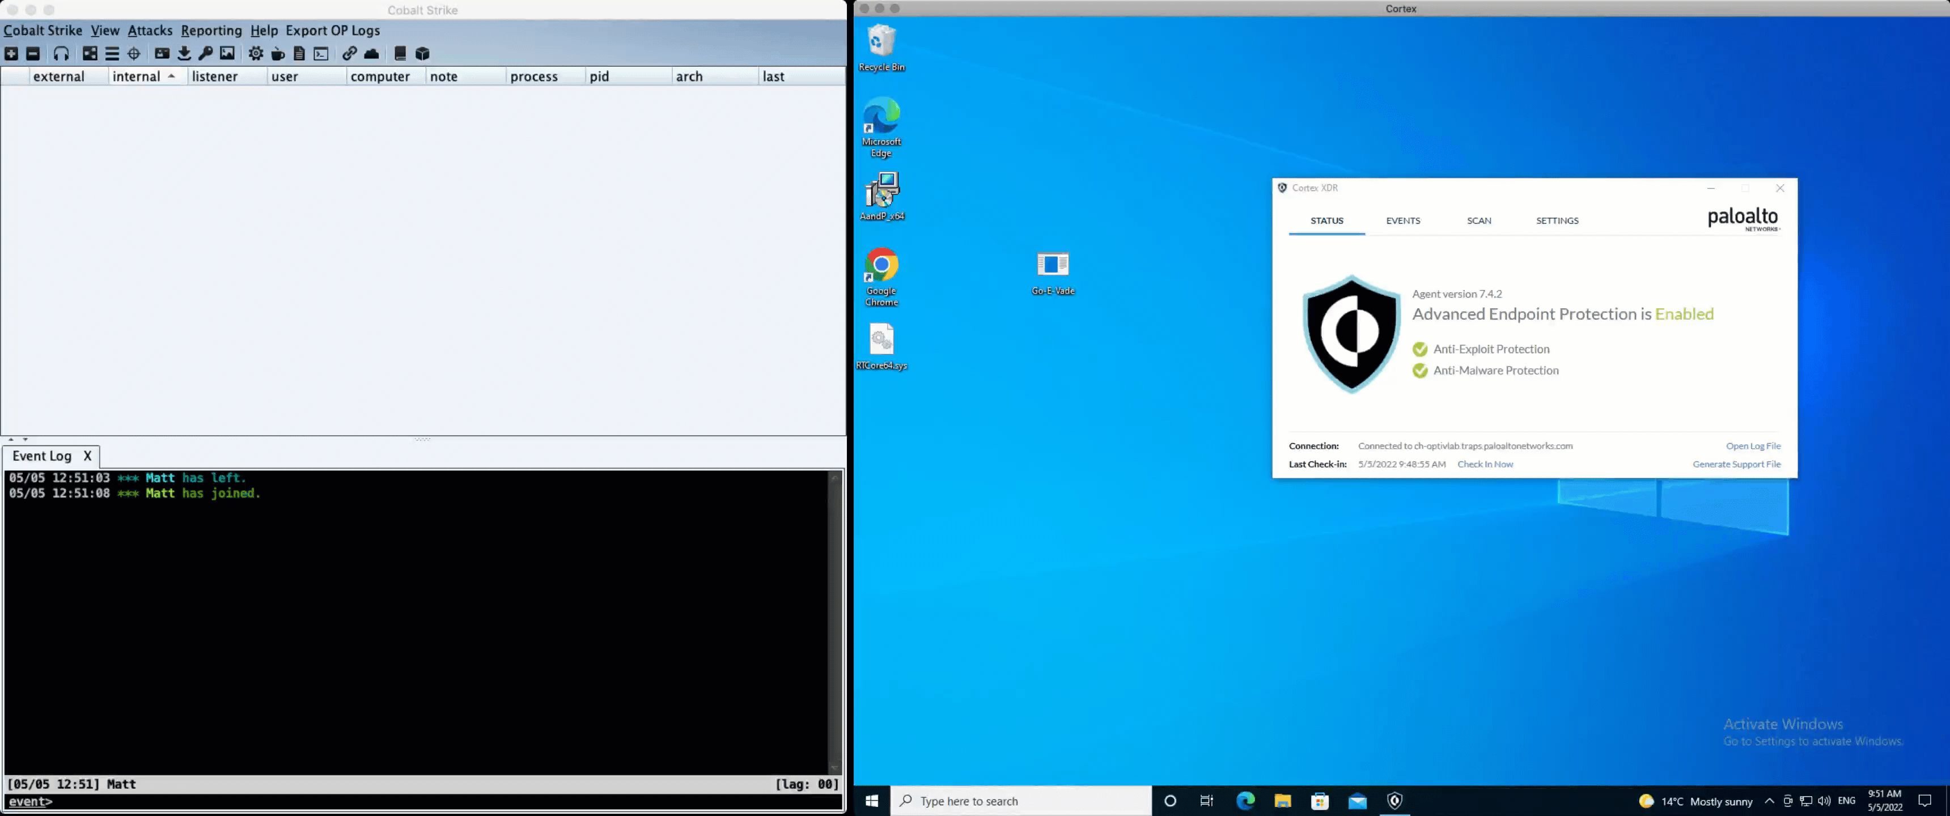Select the RTCore64.sys file on desktop
Viewport: 1950px width, 816px height.
tap(882, 347)
